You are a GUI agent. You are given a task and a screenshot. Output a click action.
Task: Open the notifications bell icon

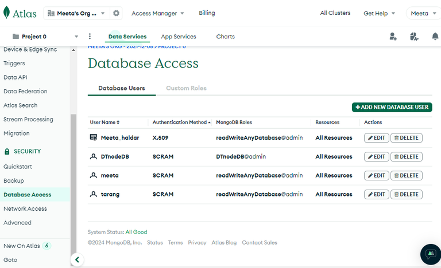(435, 37)
